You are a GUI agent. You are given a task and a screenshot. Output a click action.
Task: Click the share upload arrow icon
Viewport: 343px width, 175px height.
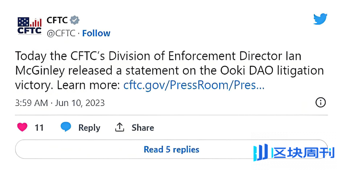coord(119,127)
